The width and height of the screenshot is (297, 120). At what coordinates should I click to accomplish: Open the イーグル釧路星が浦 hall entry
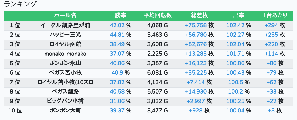(x=65, y=25)
